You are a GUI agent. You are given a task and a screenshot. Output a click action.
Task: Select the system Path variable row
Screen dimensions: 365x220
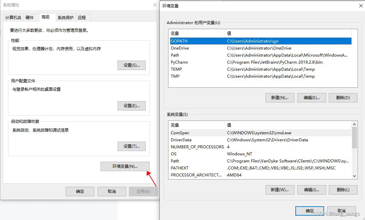pos(261,161)
